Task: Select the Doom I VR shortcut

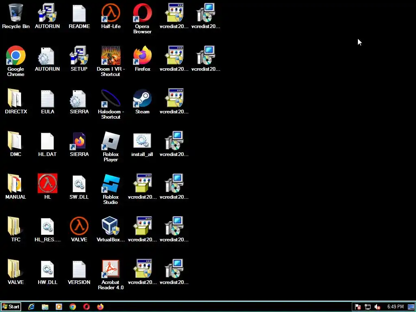Action: (110, 61)
